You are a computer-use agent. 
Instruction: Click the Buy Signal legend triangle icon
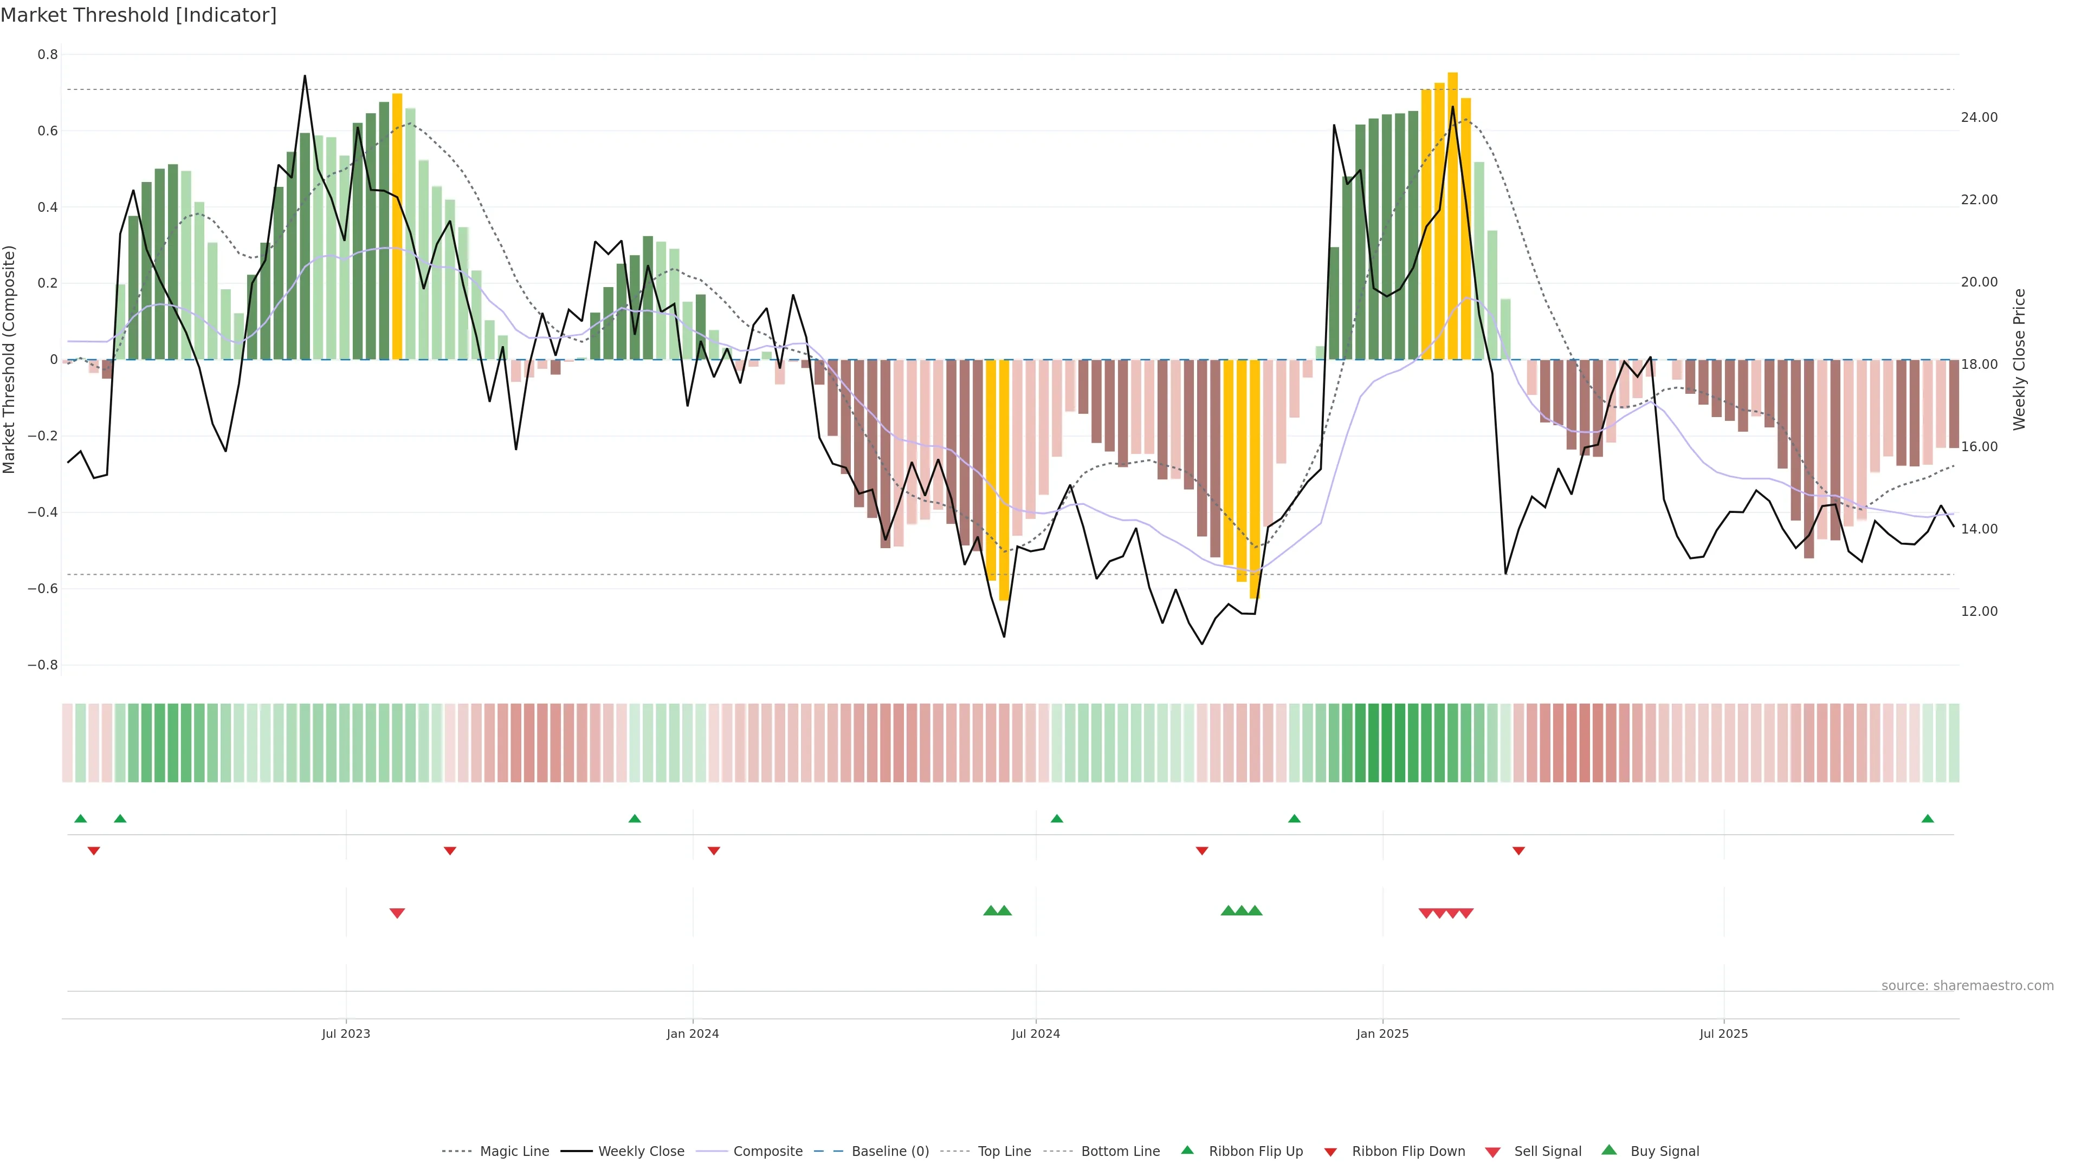pyautogui.click(x=1609, y=1150)
